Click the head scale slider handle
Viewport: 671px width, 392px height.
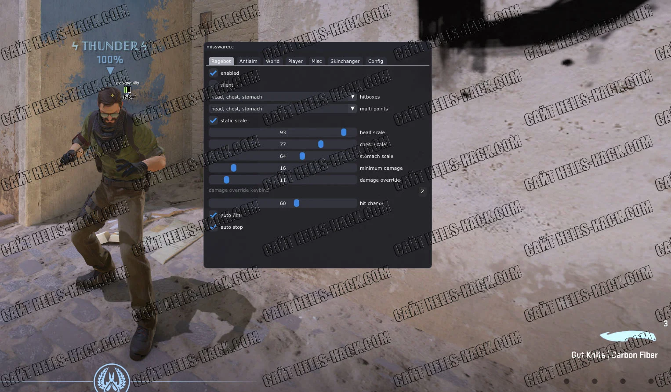pyautogui.click(x=344, y=132)
